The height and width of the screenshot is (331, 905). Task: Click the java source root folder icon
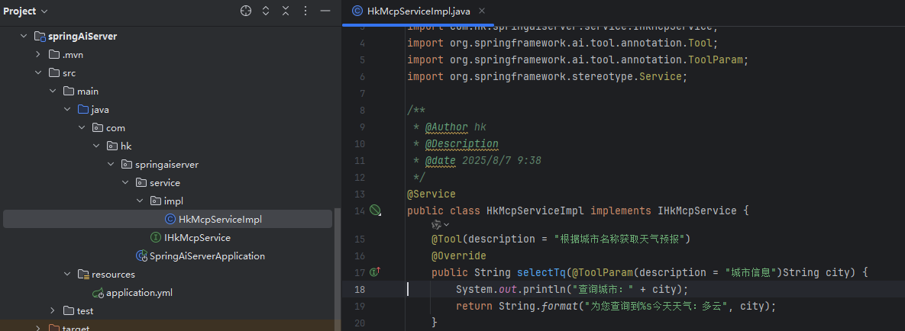83,110
